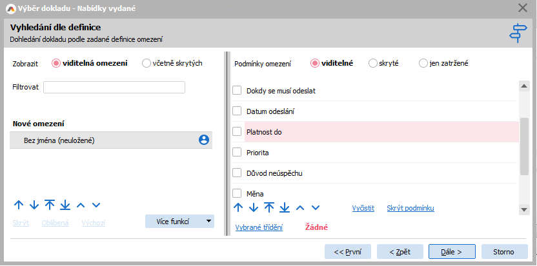537x266 pixels.
Task: Move restriction to top in left list
Action: [50, 205]
